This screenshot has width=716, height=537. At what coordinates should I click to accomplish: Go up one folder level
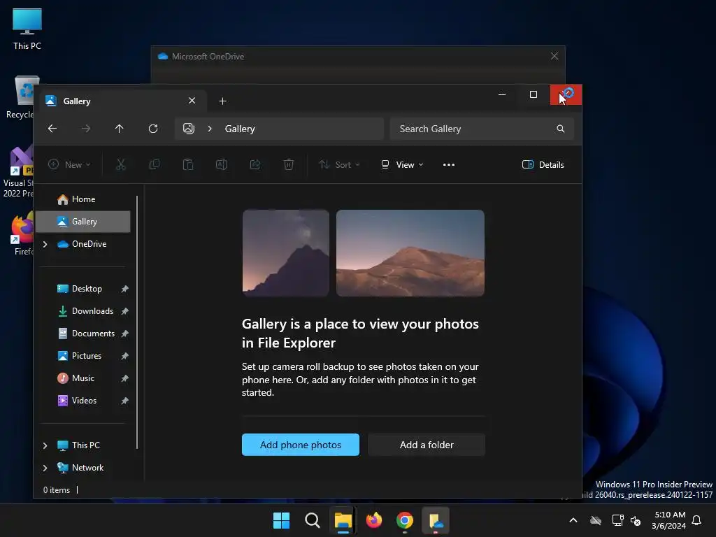coord(119,129)
